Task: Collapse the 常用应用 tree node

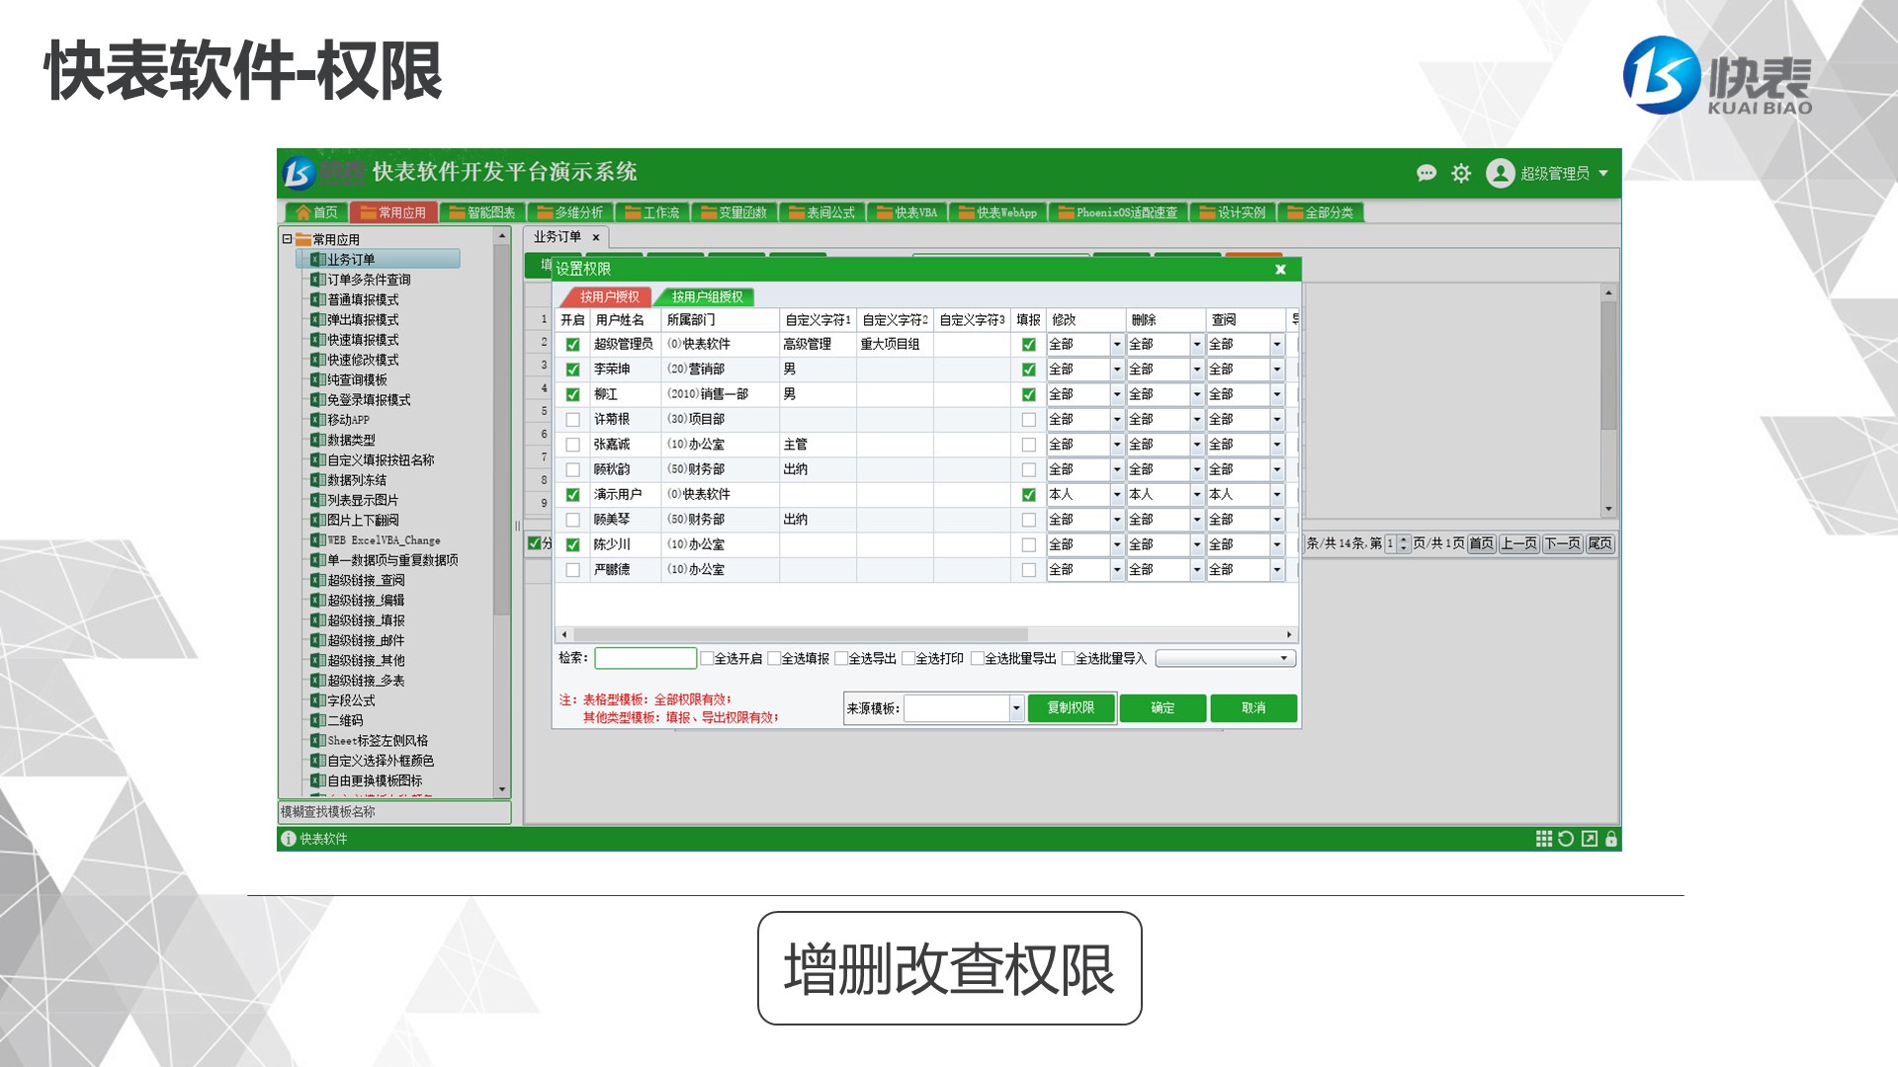Action: pos(287,239)
